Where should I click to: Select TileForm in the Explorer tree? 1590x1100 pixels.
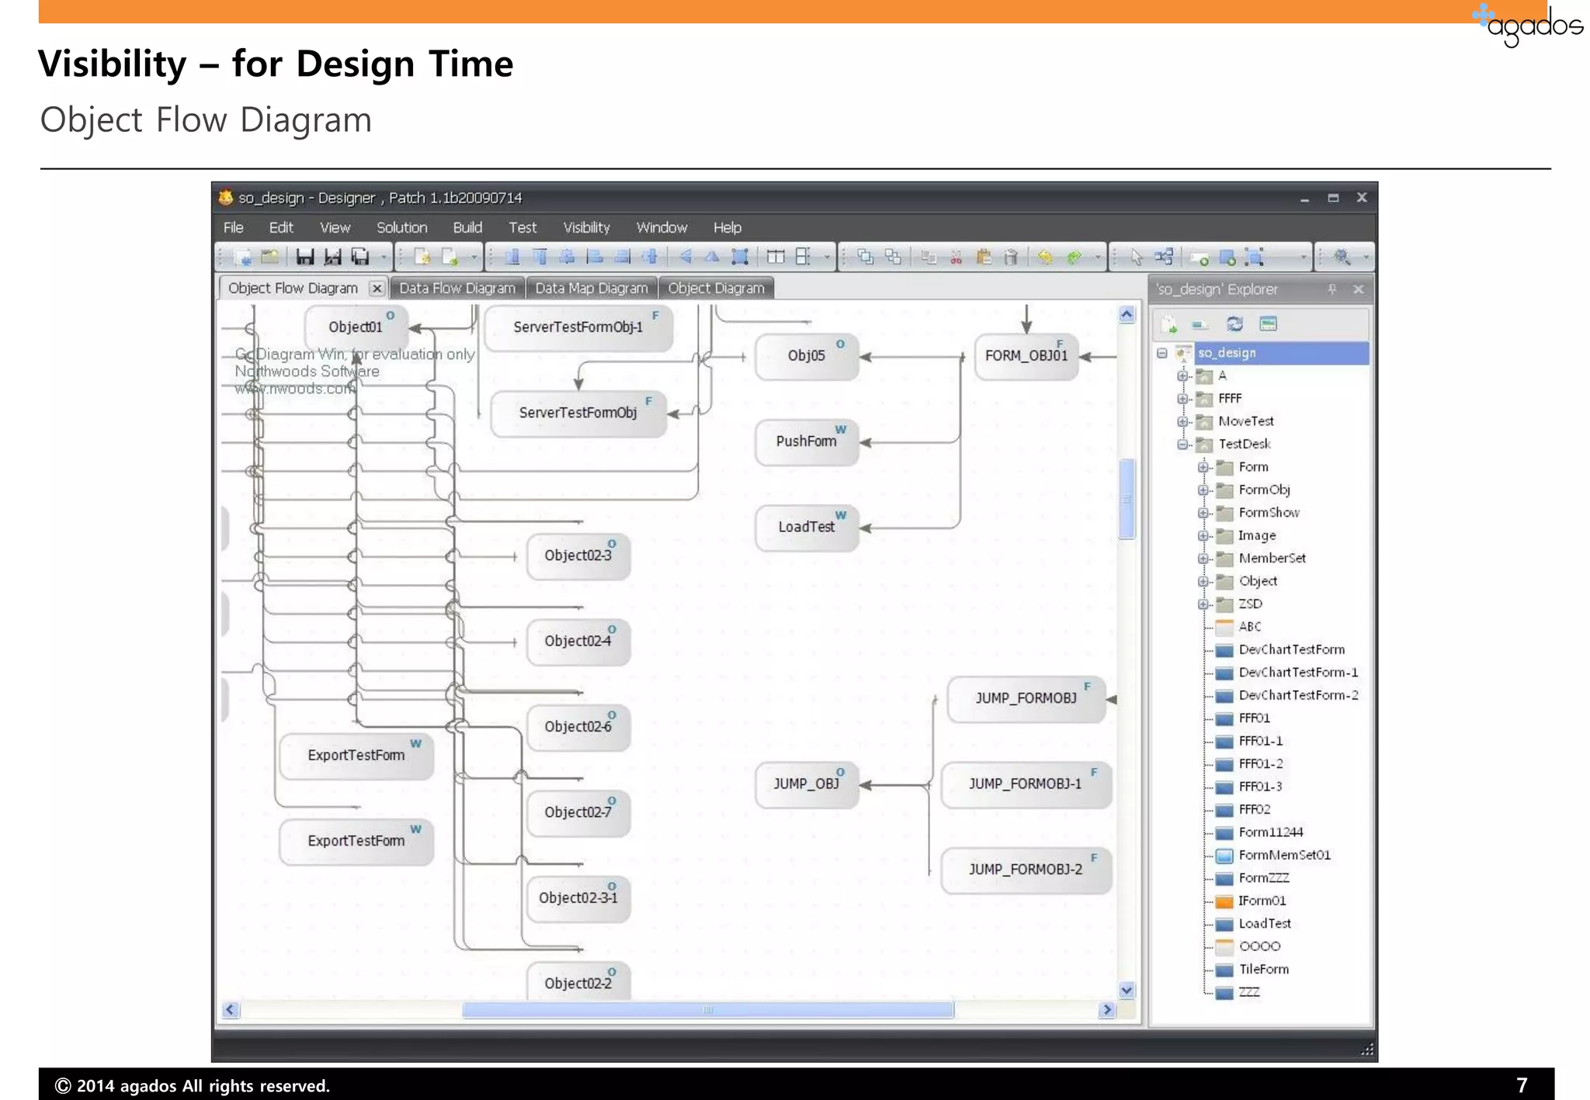coord(1263,969)
